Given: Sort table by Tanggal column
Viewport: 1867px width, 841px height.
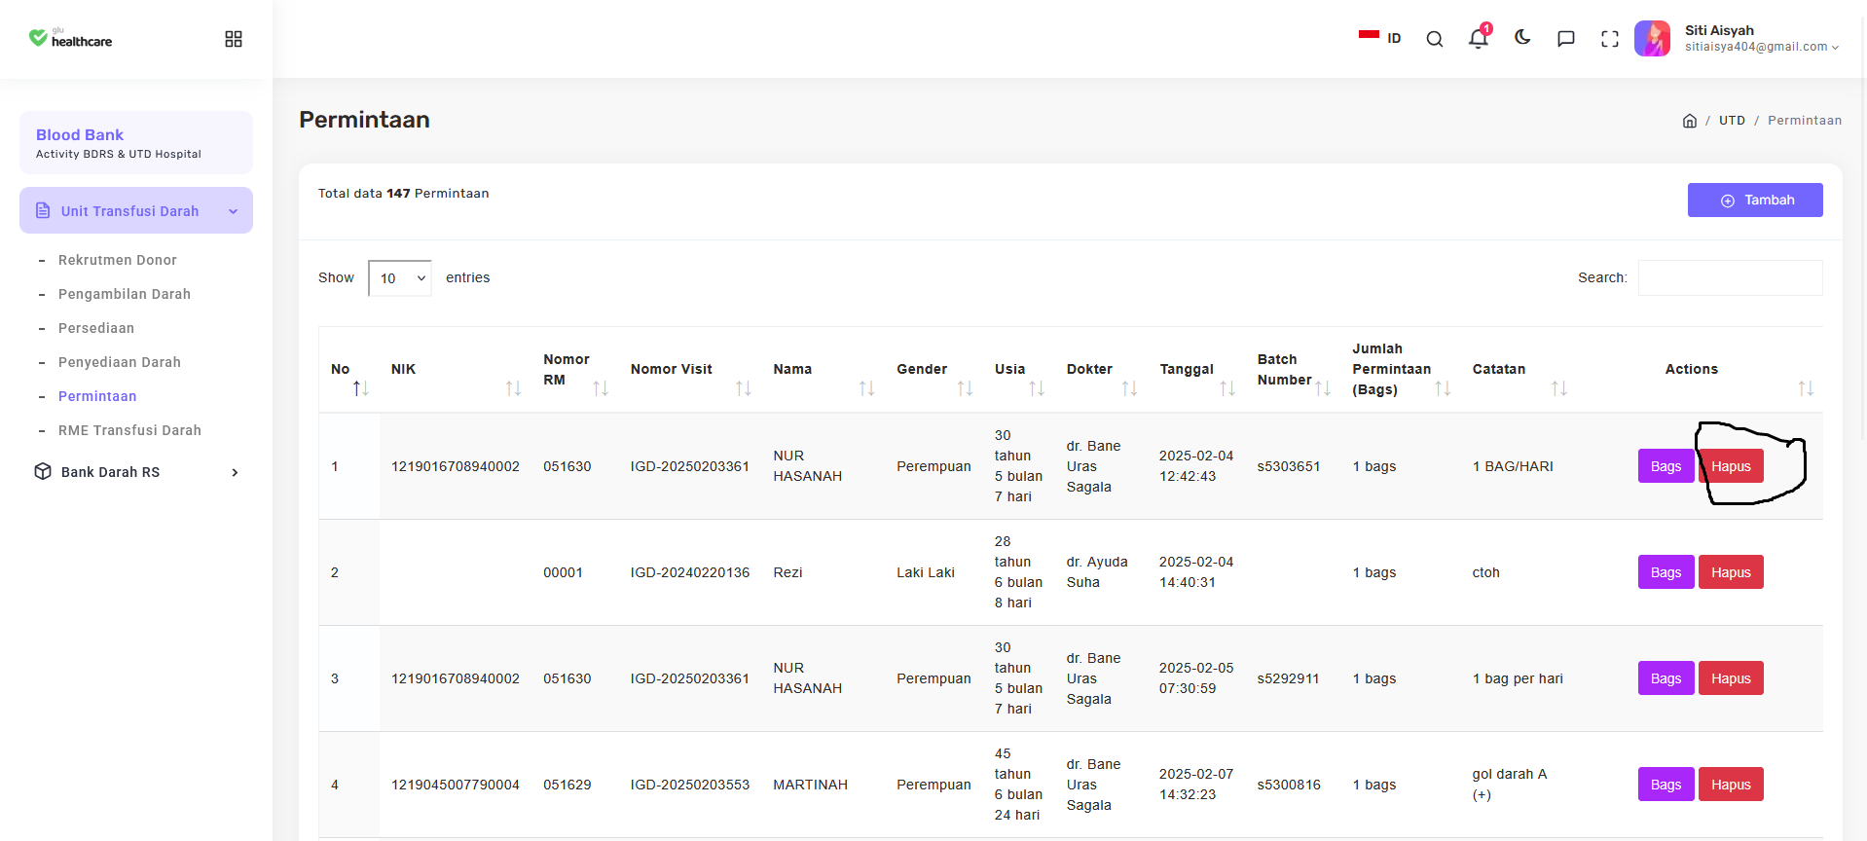Looking at the screenshot, I should (x=1197, y=370).
